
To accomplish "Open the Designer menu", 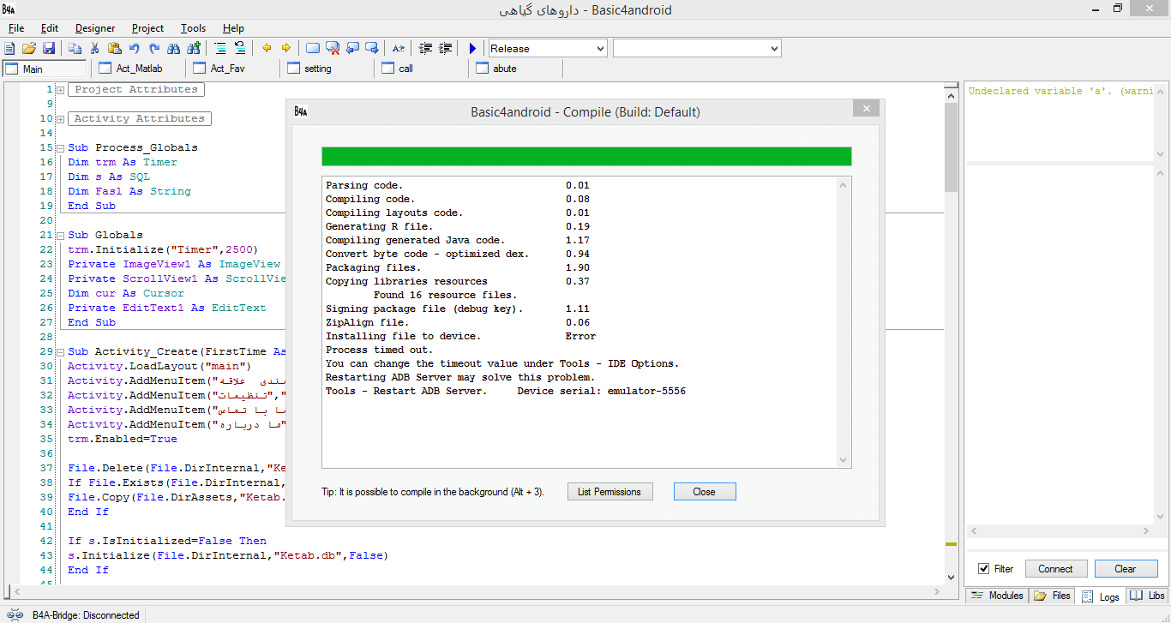I will pyautogui.click(x=95, y=28).
